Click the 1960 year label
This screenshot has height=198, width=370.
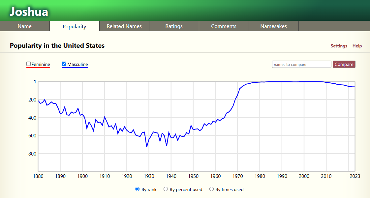pos(215,176)
